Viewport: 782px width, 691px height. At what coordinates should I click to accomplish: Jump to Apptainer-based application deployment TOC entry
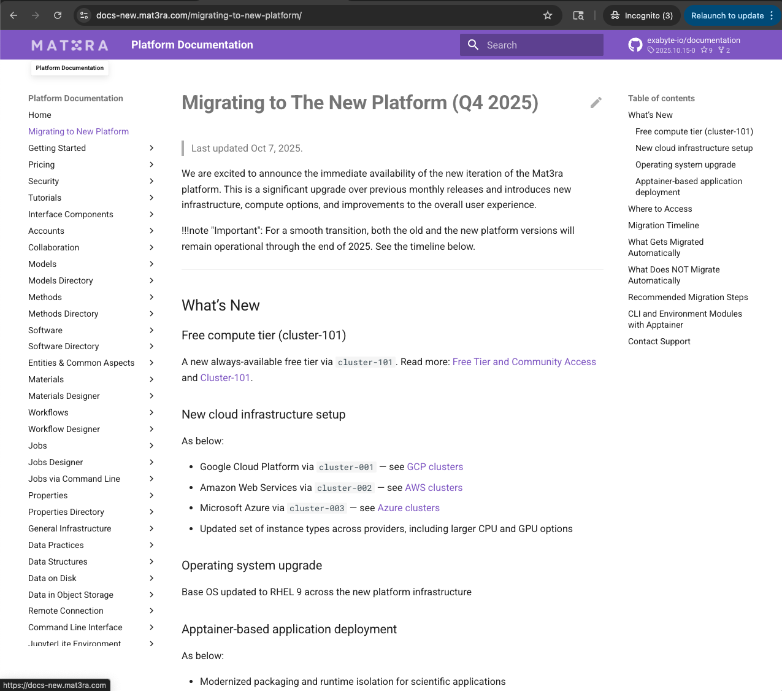point(689,187)
